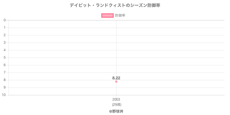Click the y-axis tick label 1

pyautogui.click(x=5, y=28)
